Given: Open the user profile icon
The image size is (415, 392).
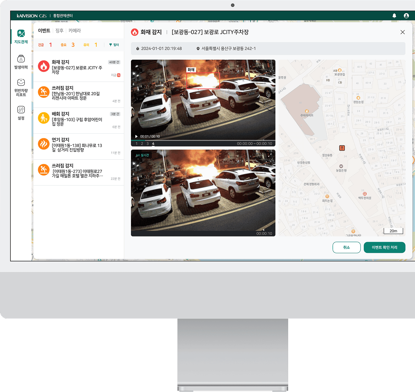Looking at the screenshot, I should point(406,16).
